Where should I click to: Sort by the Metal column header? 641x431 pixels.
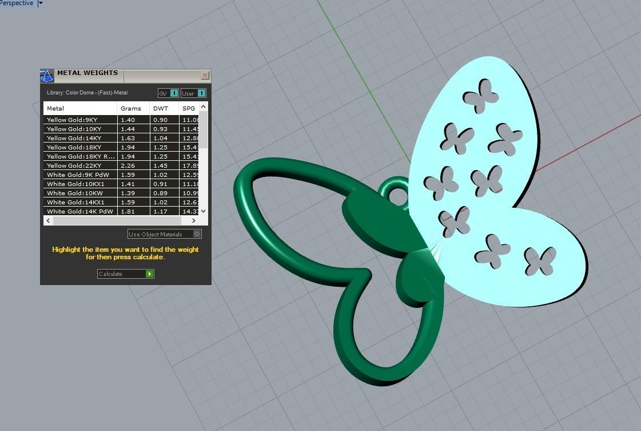click(x=80, y=109)
